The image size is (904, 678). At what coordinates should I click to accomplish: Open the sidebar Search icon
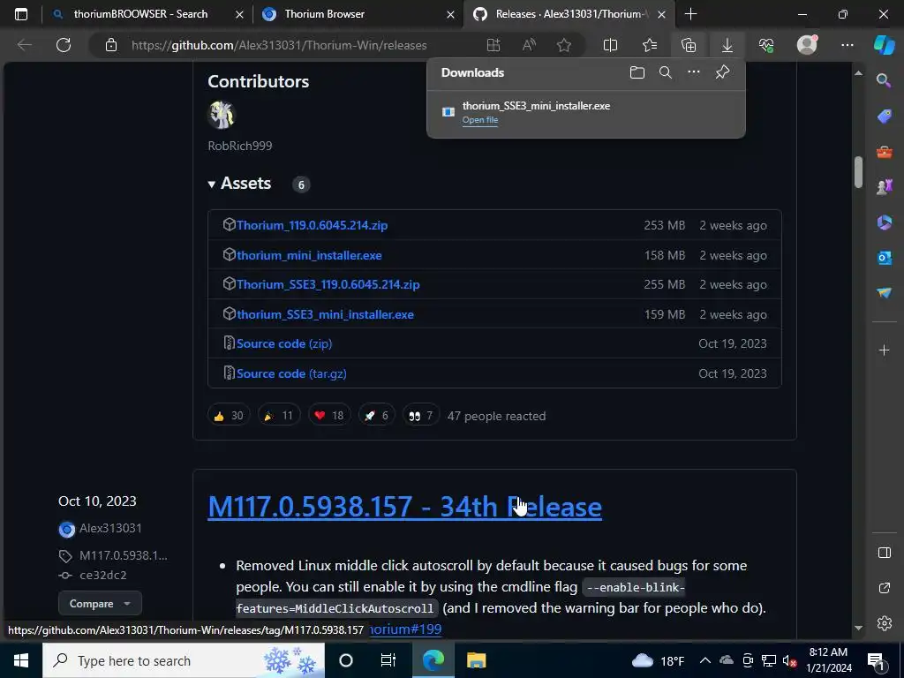[884, 80]
